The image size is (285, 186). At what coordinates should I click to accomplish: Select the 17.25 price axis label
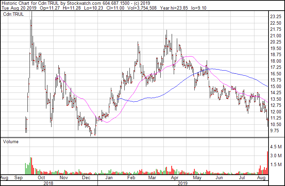tap(276, 67)
